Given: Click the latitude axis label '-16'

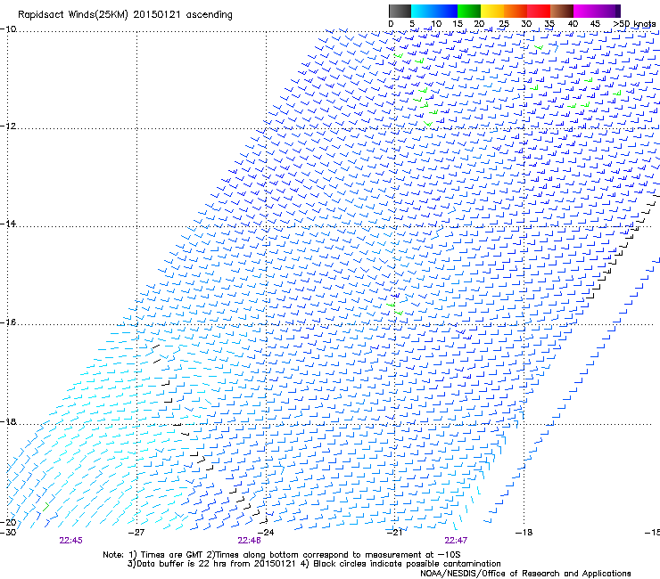Looking at the screenshot, I should (8, 322).
